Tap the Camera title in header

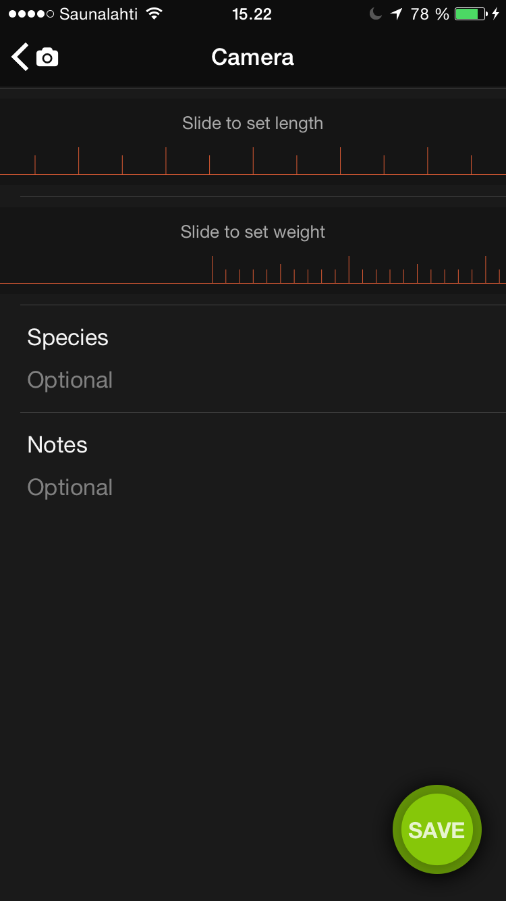tap(252, 57)
